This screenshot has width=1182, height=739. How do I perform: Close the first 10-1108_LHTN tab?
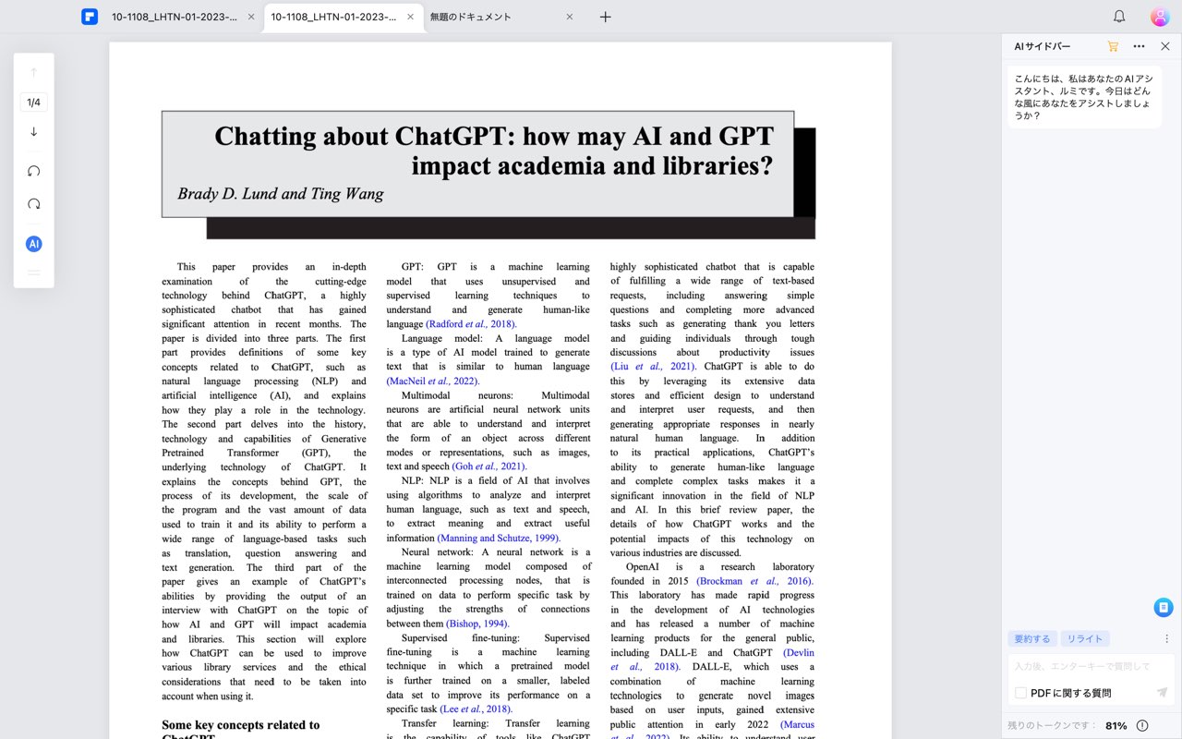251,17
